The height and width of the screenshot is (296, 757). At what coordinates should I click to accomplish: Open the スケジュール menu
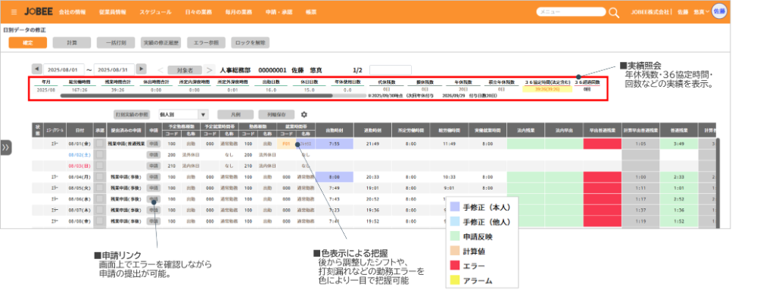coord(155,12)
